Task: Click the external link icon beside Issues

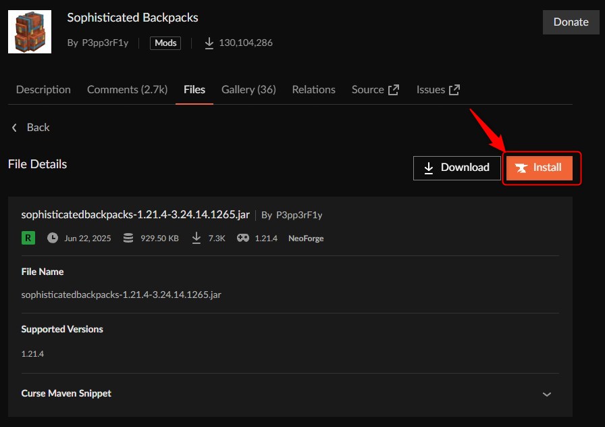Action: 454,90
